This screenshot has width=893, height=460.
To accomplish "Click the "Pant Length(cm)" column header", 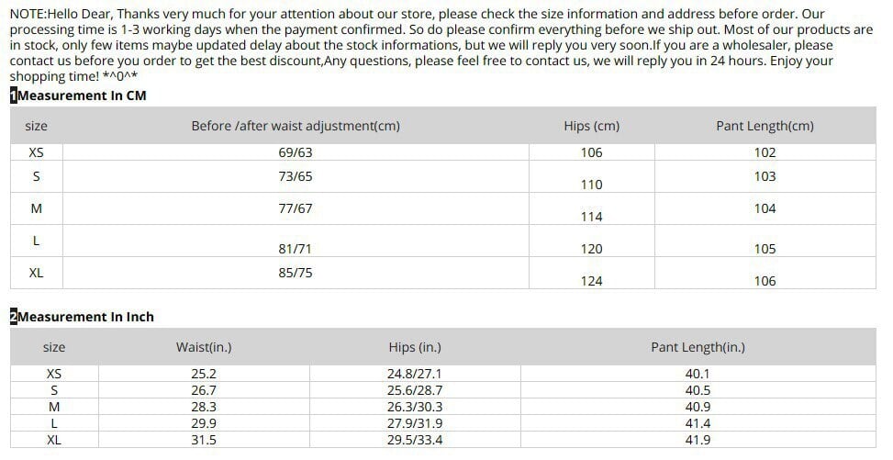I will [x=765, y=126].
